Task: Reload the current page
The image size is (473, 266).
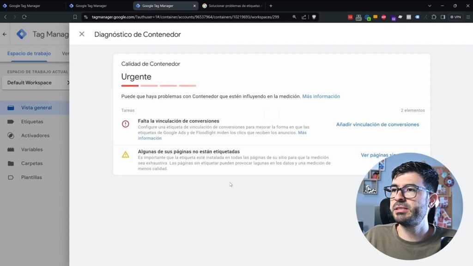Action: coord(24,17)
